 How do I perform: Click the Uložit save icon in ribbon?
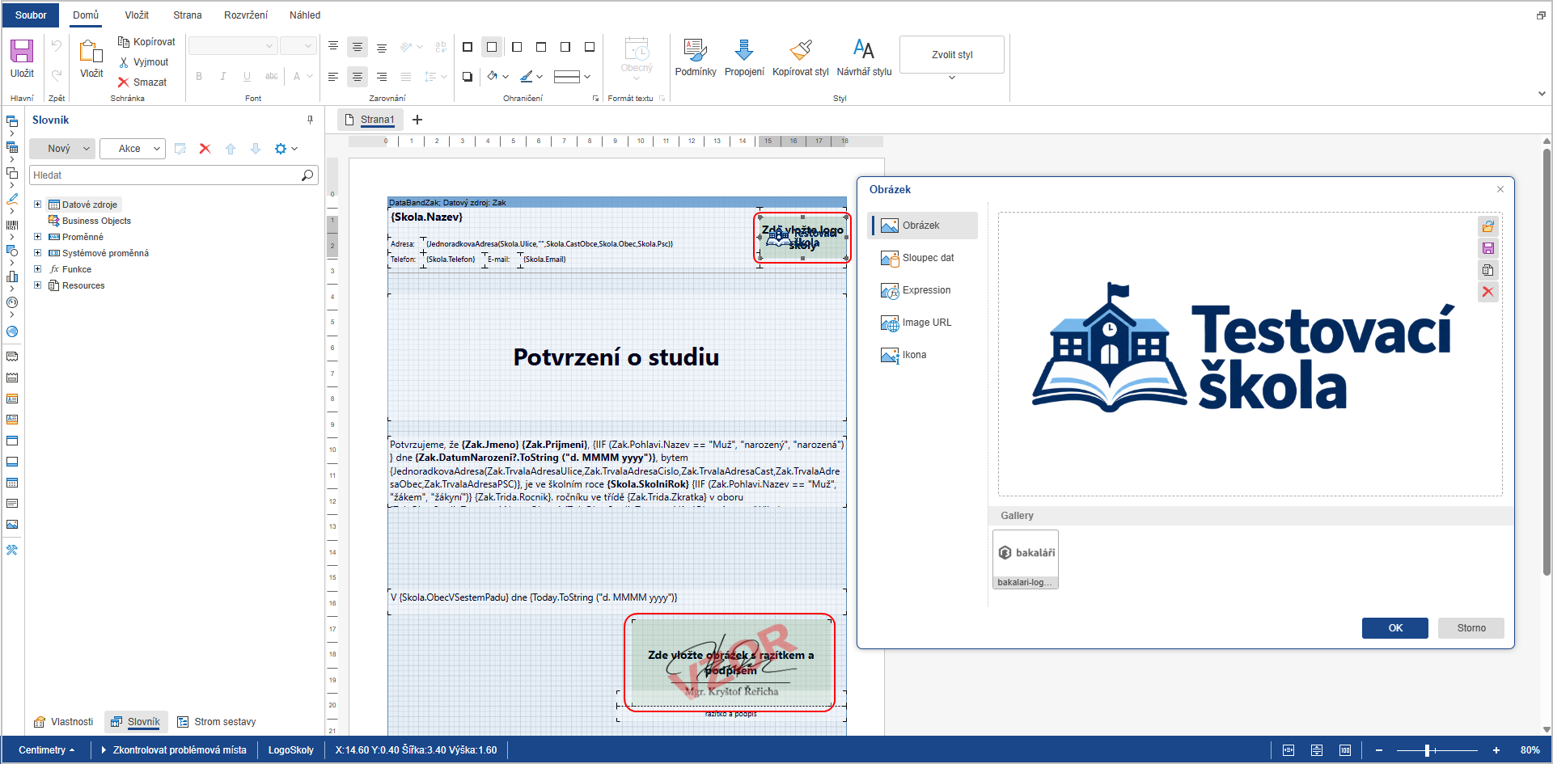[22, 51]
